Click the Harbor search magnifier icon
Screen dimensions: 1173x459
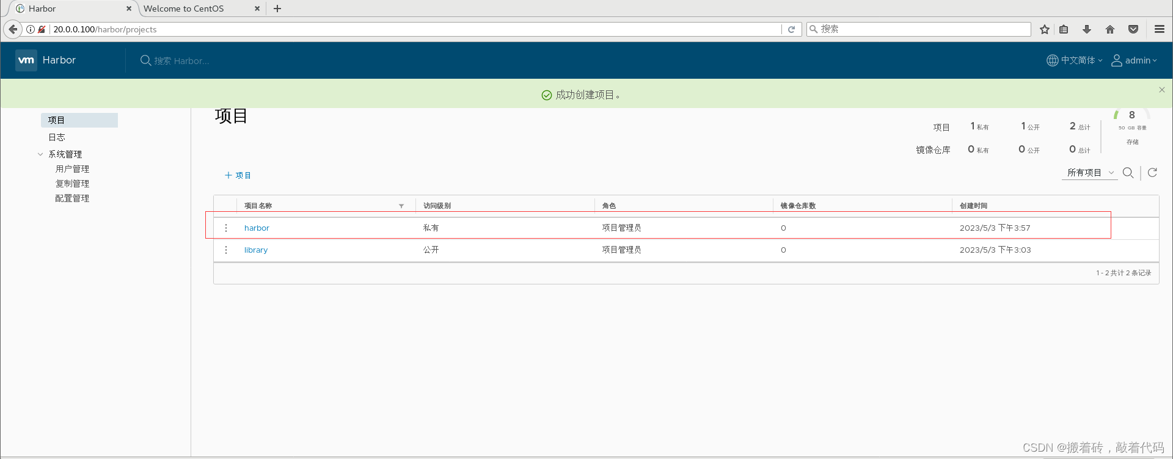click(145, 60)
